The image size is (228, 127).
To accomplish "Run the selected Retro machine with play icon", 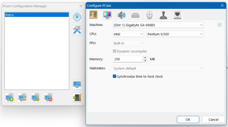I will click(77, 17).
